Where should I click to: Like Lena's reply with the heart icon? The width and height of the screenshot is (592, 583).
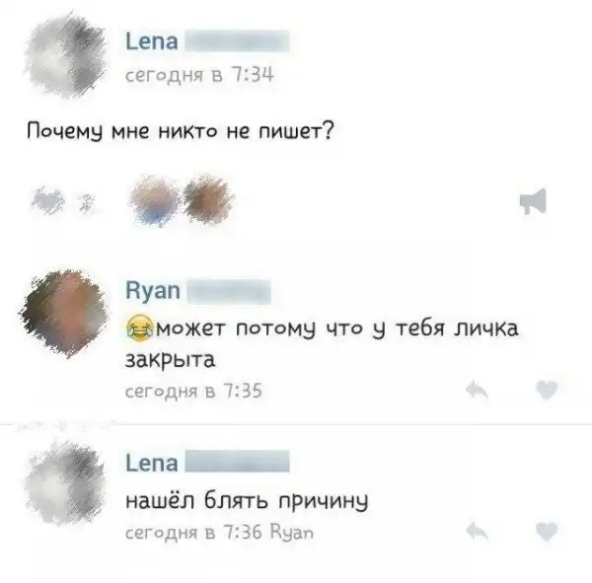point(547,532)
